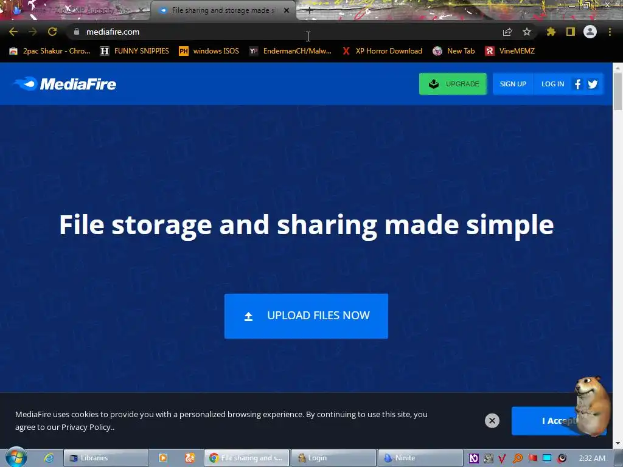Select the File sharing and storage tab
Screen dimensions: 623x467
point(223,10)
